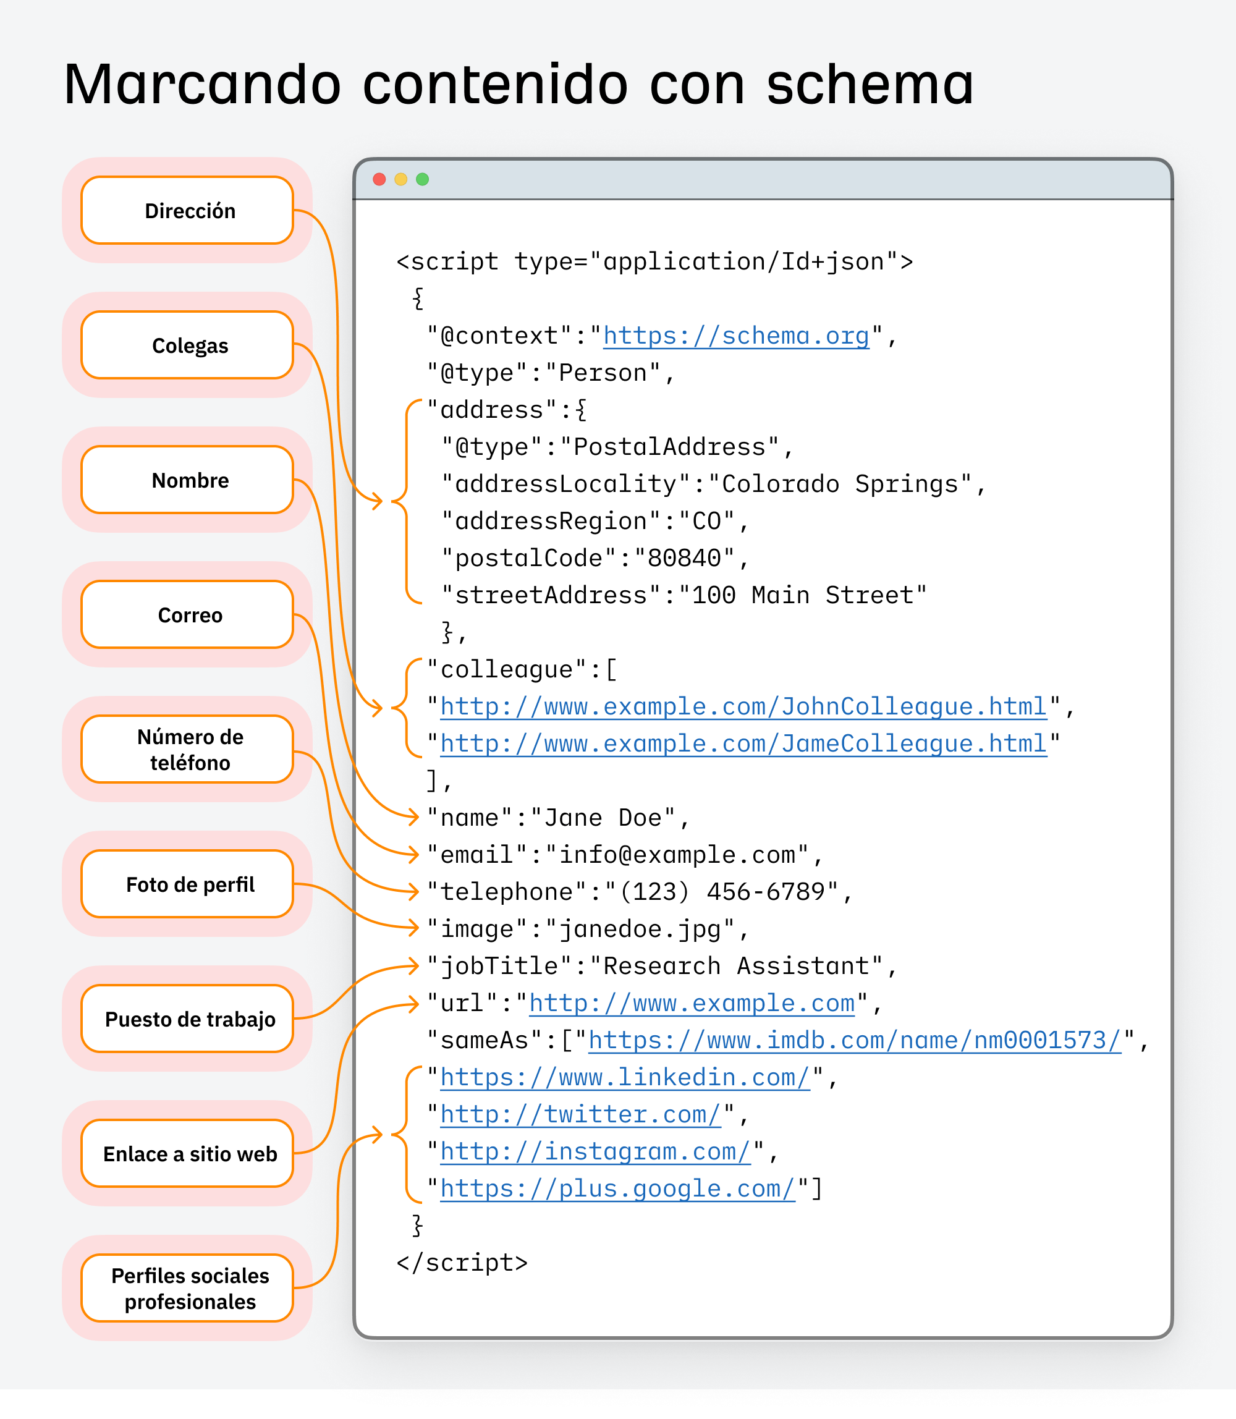This screenshot has width=1236, height=1419.
Task: Click the yellow minimize dot in the code window
Action: pos(400,179)
